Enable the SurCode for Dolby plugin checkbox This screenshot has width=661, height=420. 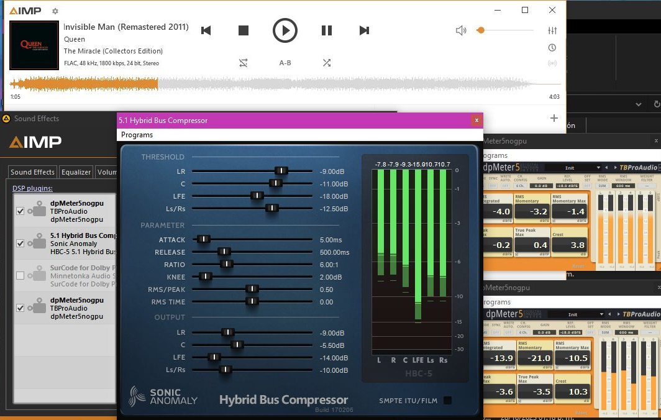tap(20, 276)
